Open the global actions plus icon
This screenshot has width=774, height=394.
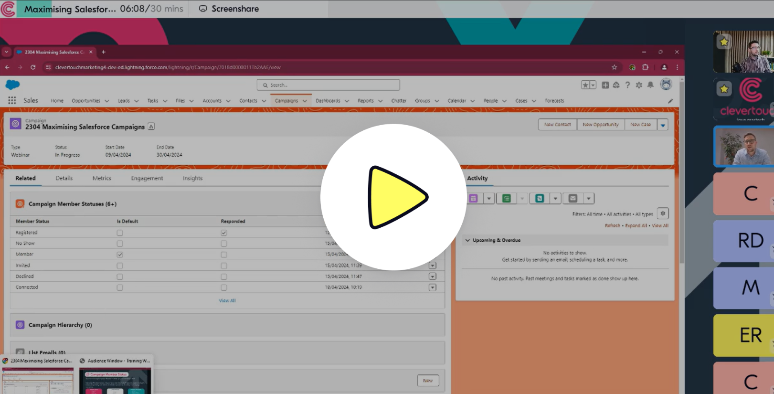[605, 85]
